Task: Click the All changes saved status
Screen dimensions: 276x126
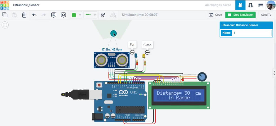Action: click(218, 5)
